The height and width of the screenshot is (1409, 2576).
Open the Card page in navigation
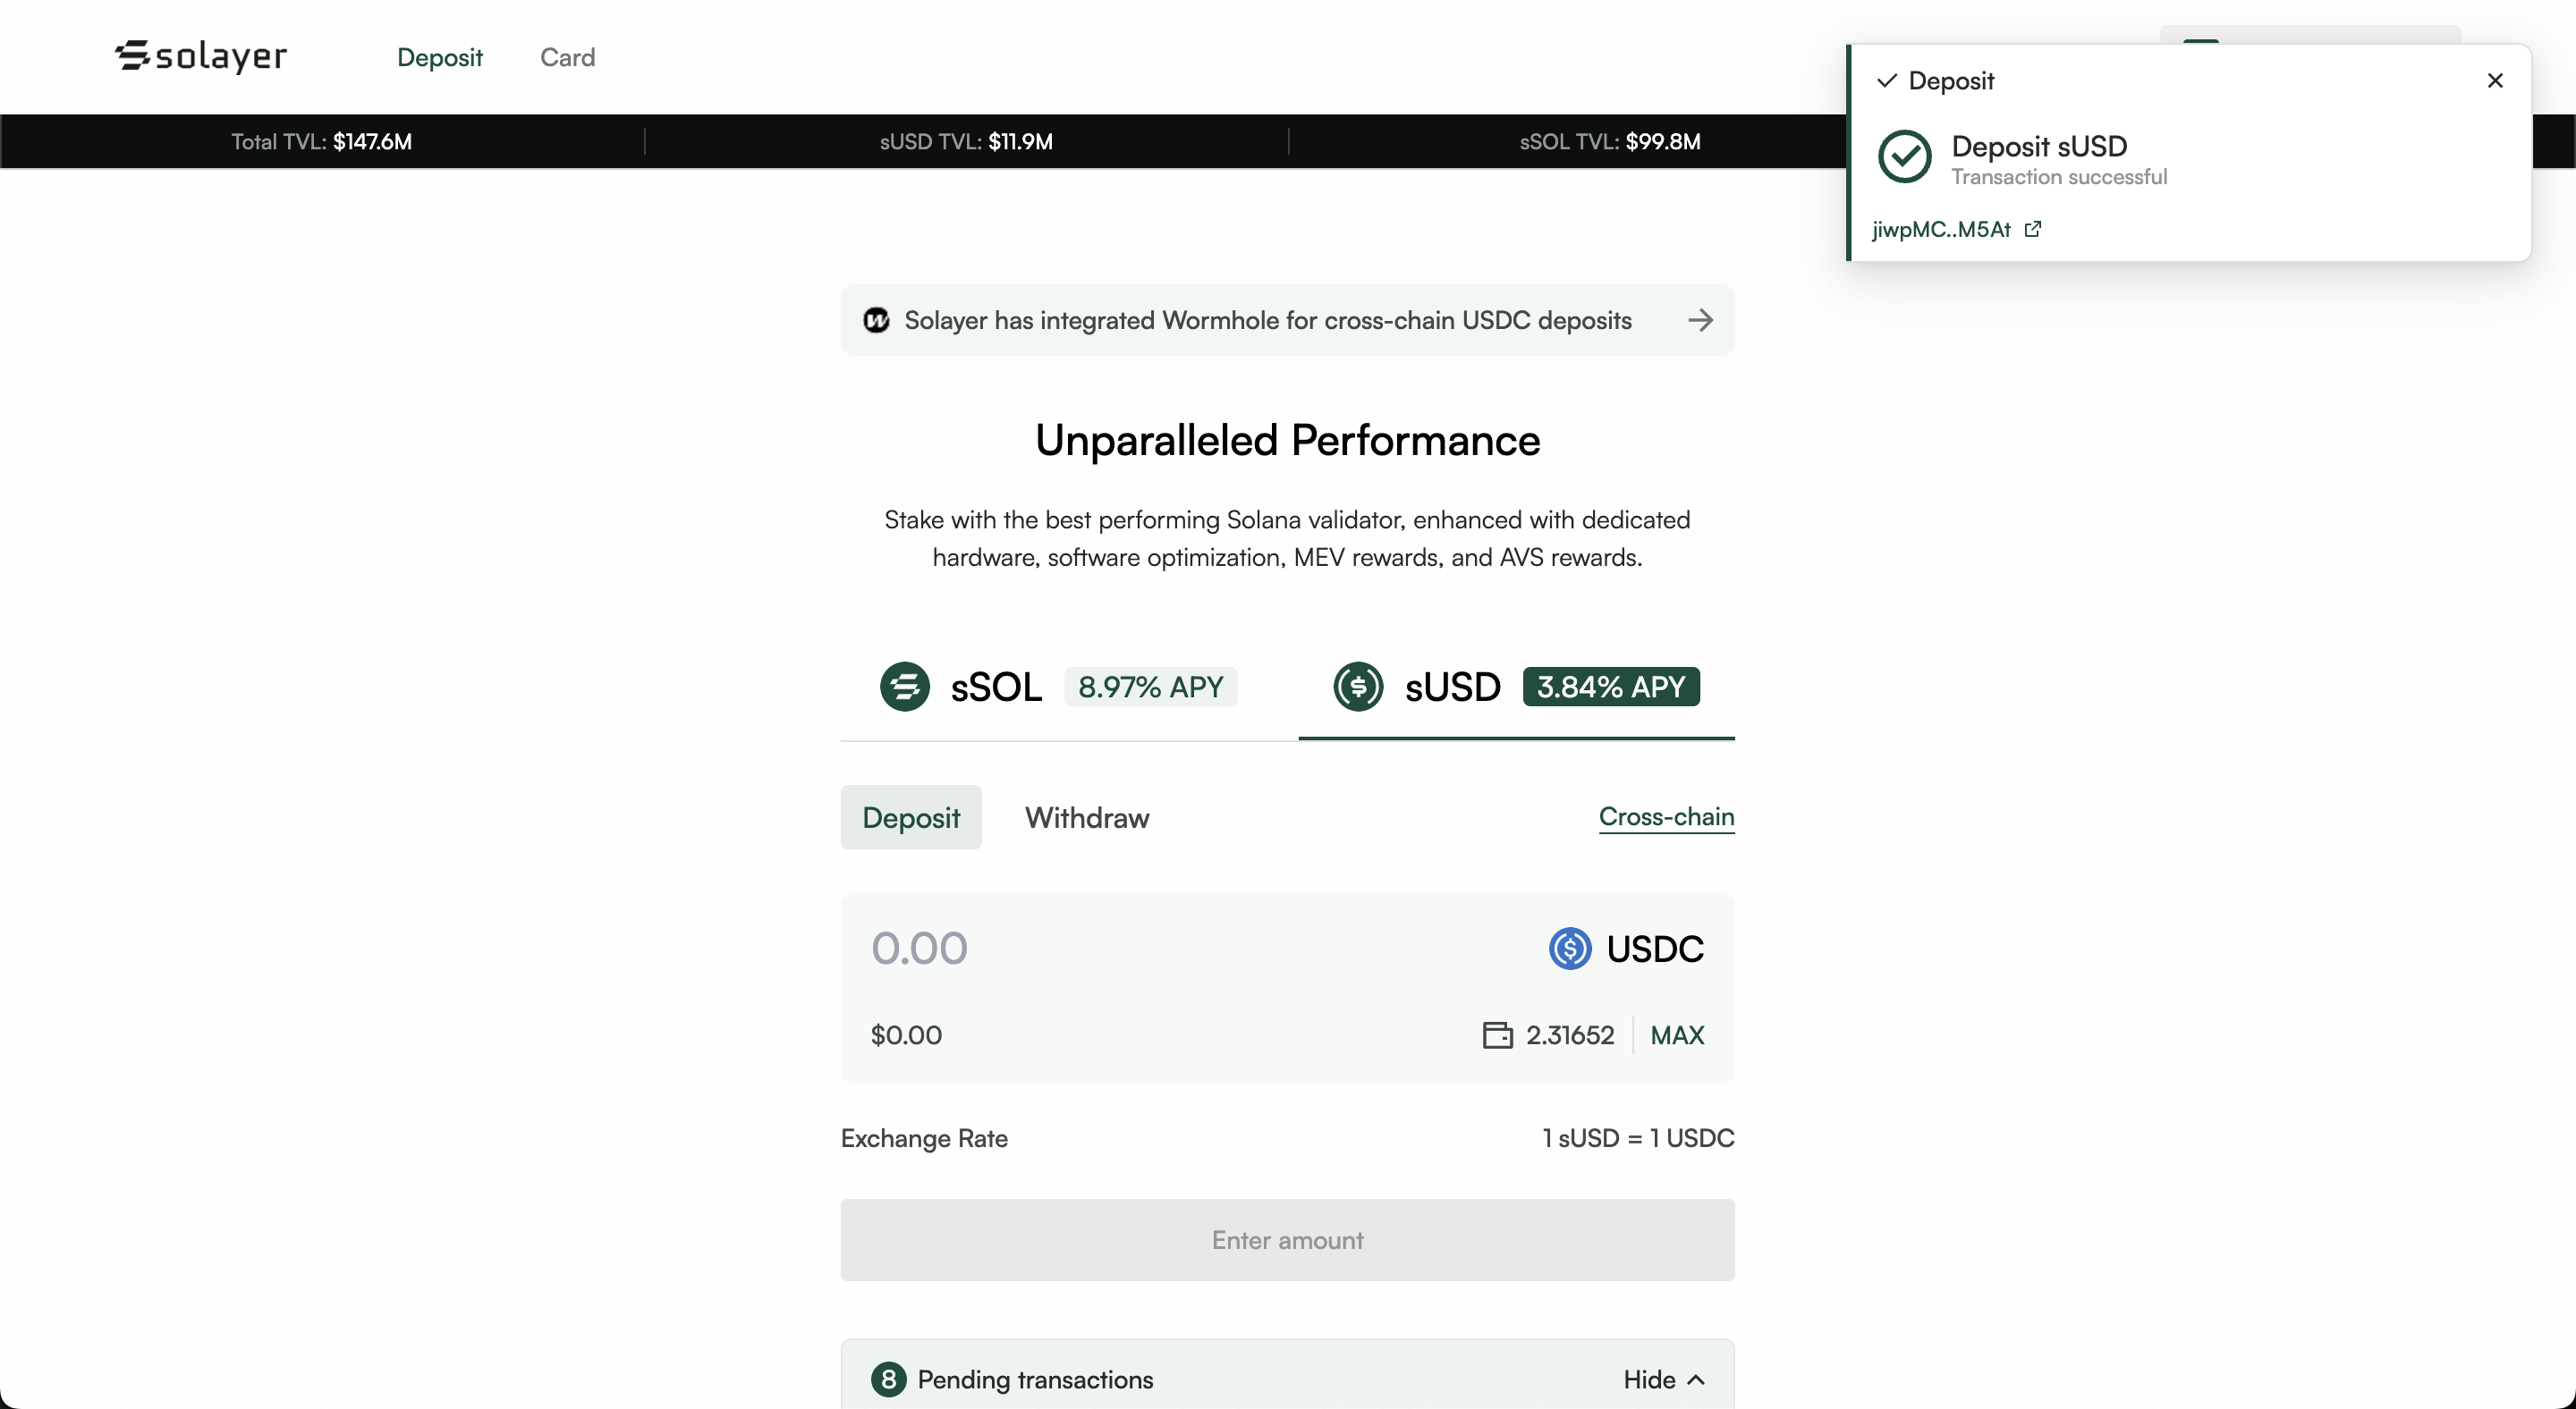[567, 57]
